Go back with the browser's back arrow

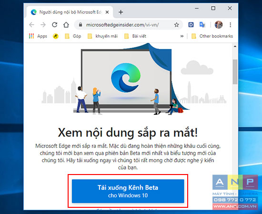pos(31,25)
